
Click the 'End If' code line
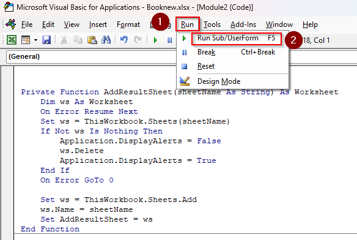[55, 170]
